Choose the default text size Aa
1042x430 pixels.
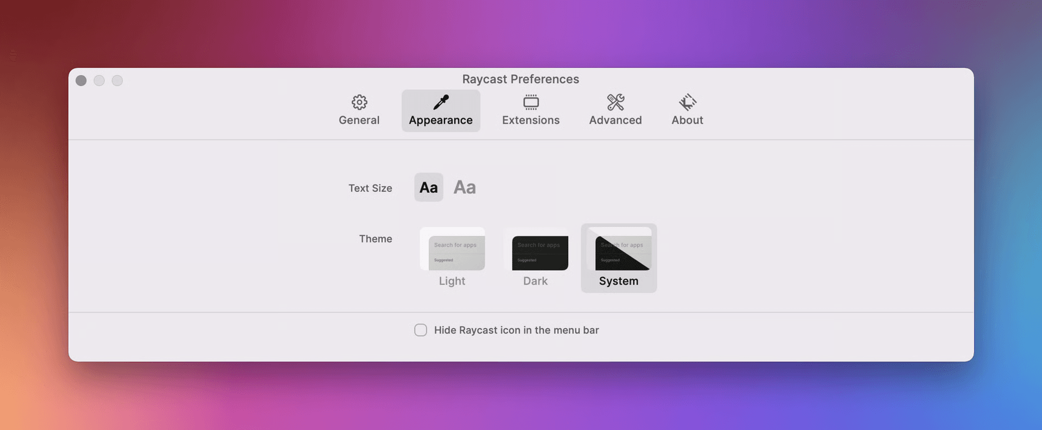click(429, 187)
